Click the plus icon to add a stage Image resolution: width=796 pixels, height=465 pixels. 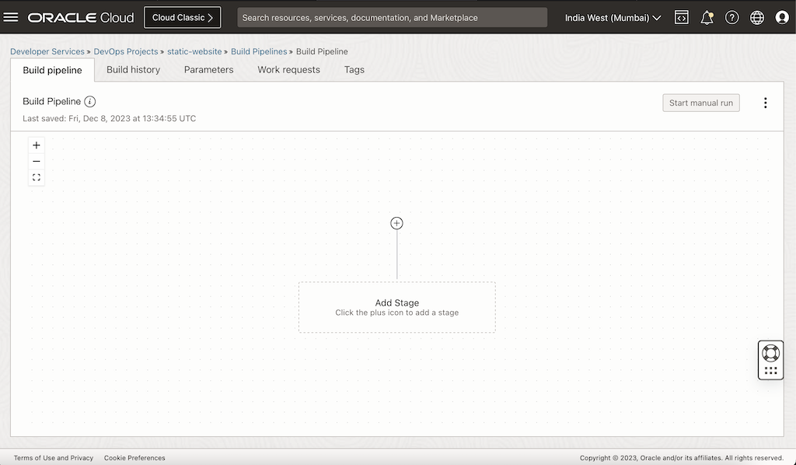click(396, 223)
